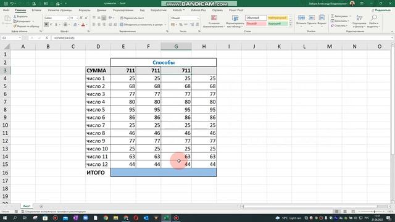Apply Обычный cell style
395x222 pixels.
(256, 18)
